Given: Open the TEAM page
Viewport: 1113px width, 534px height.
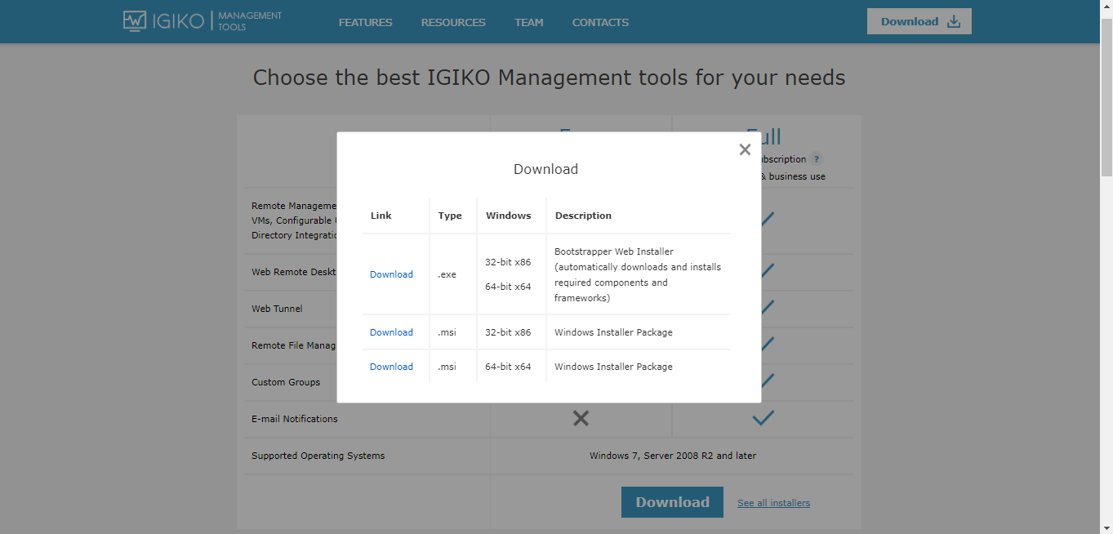Looking at the screenshot, I should point(529,22).
